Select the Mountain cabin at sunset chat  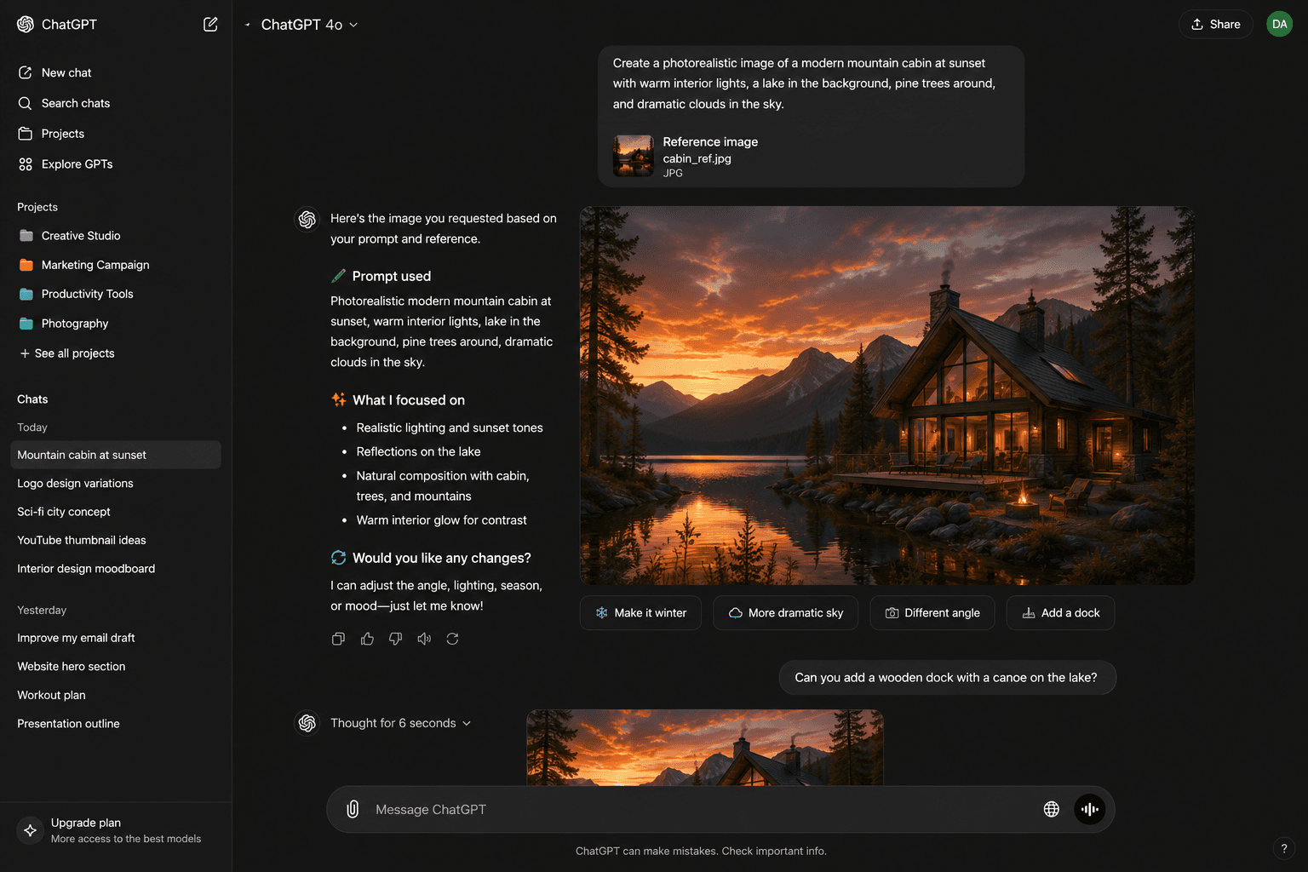[x=115, y=455]
